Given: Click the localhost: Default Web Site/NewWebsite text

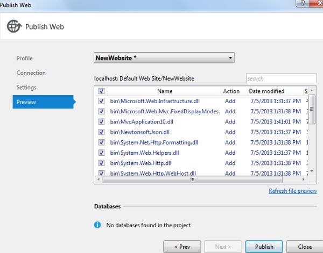Looking at the screenshot, I should (x=144, y=78).
